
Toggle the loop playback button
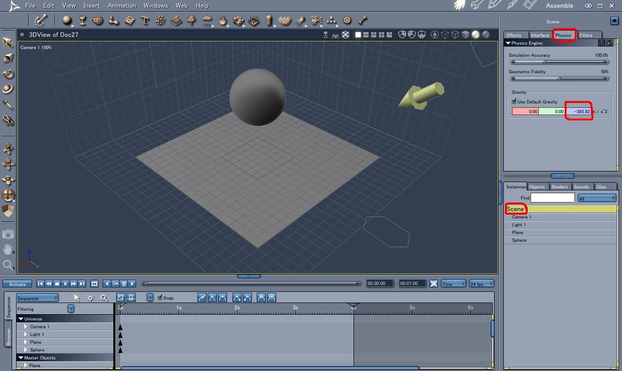coord(94,283)
